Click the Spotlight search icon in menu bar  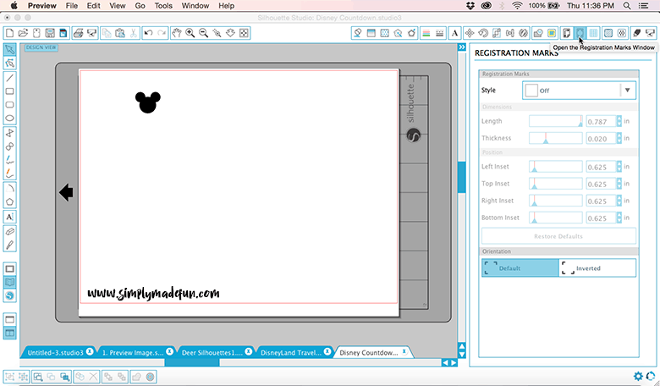click(627, 6)
